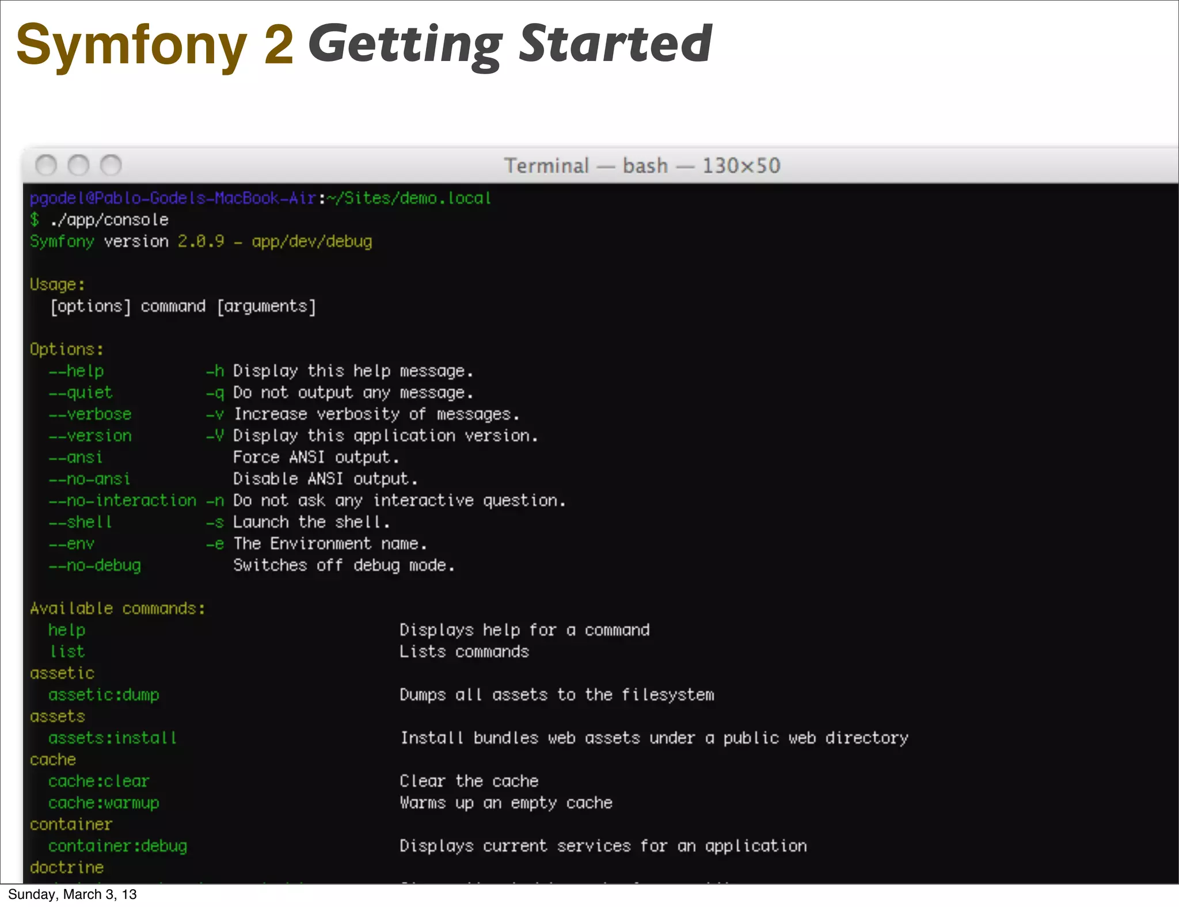Click the 'Usage:' heading

(x=57, y=285)
